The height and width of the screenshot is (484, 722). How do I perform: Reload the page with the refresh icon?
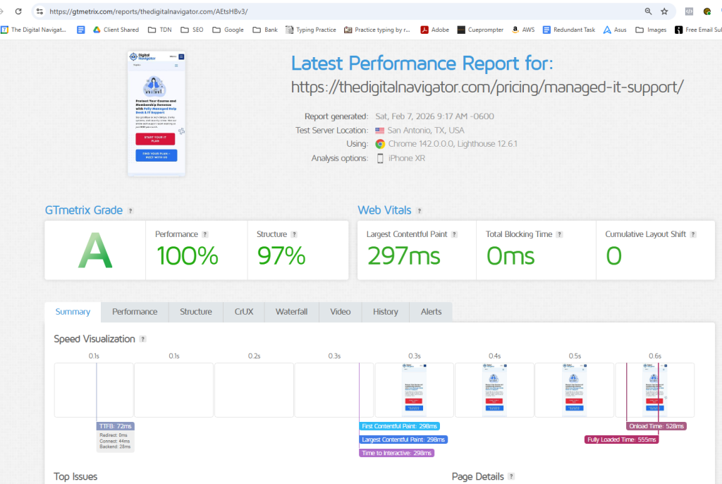[18, 11]
